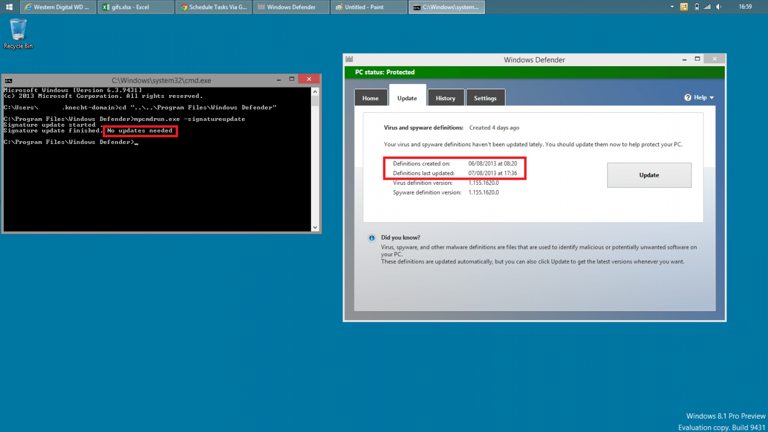The image size is (768, 432).
Task: Click the Update button in Defender
Action: pos(649,175)
